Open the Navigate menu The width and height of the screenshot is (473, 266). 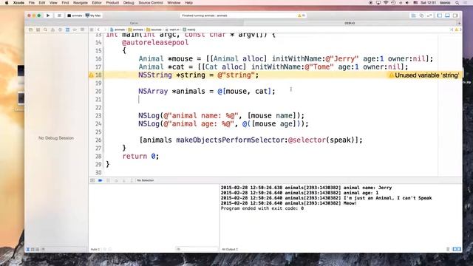click(81, 3)
